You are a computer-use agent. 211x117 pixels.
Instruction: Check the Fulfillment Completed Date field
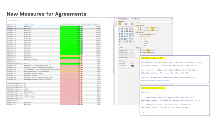click(x=139, y=34)
